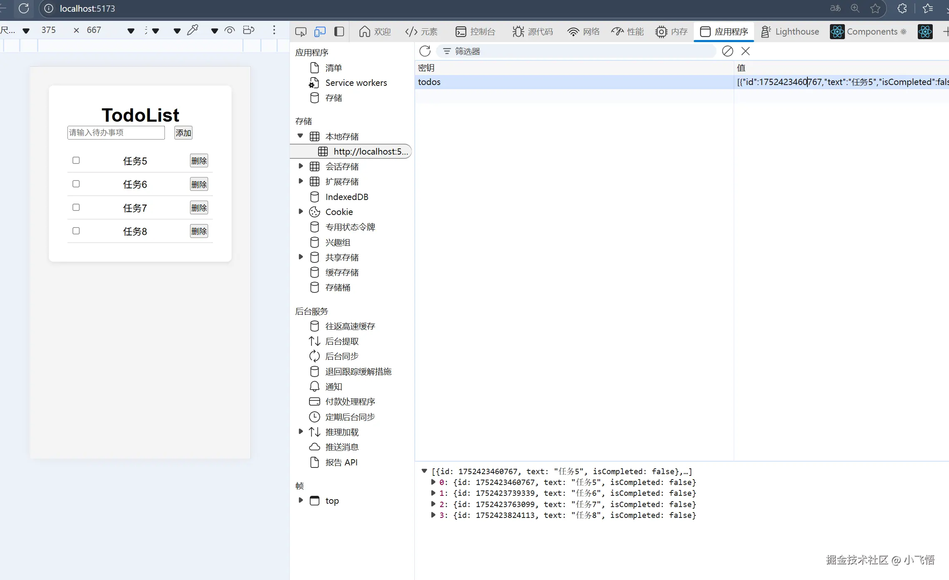
Task: Expand the 会话存储 tree node
Action: point(301,166)
